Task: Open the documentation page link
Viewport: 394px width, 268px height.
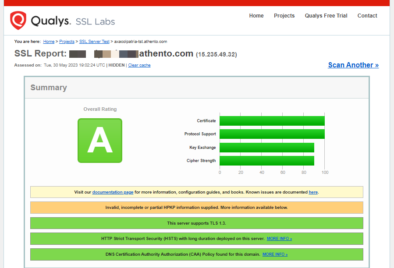Action: [x=113, y=192]
